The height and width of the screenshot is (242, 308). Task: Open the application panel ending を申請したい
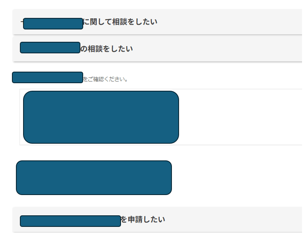(x=157, y=219)
